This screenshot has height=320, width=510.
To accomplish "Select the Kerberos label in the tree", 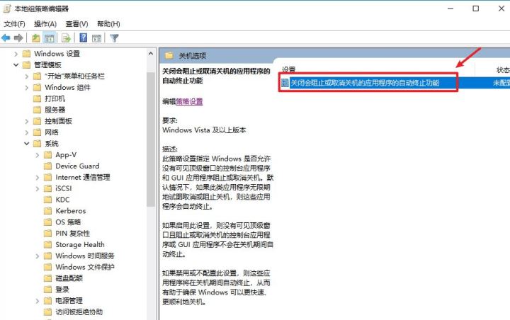I will pyautogui.click(x=71, y=211).
